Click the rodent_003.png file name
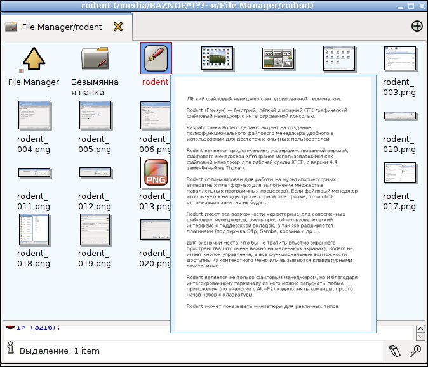Viewport: 428px width, 367px height. pos(399,87)
